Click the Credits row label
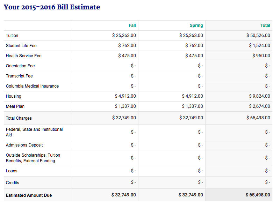 point(13,183)
